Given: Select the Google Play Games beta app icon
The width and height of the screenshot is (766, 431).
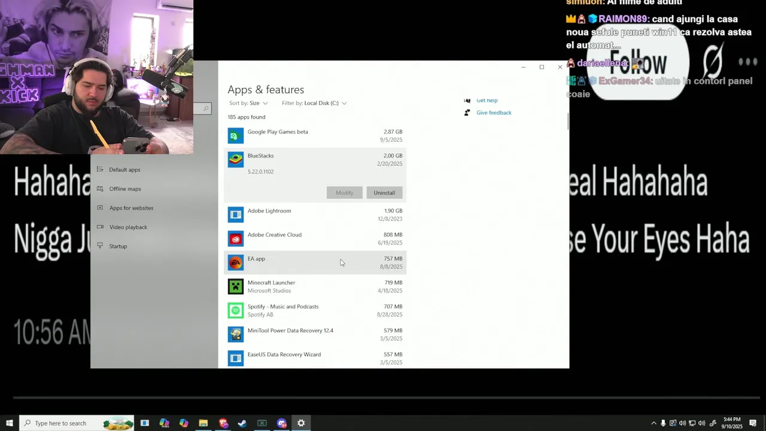Looking at the screenshot, I should pyautogui.click(x=236, y=136).
